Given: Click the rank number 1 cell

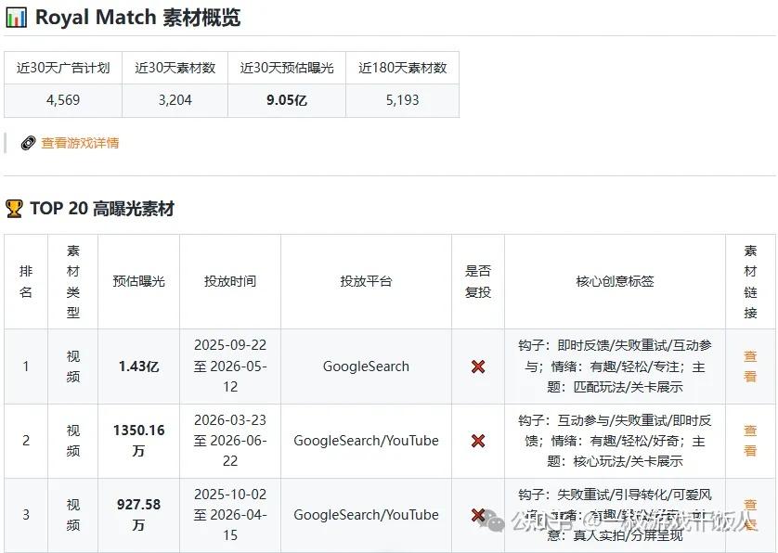Looking at the screenshot, I should tap(26, 367).
